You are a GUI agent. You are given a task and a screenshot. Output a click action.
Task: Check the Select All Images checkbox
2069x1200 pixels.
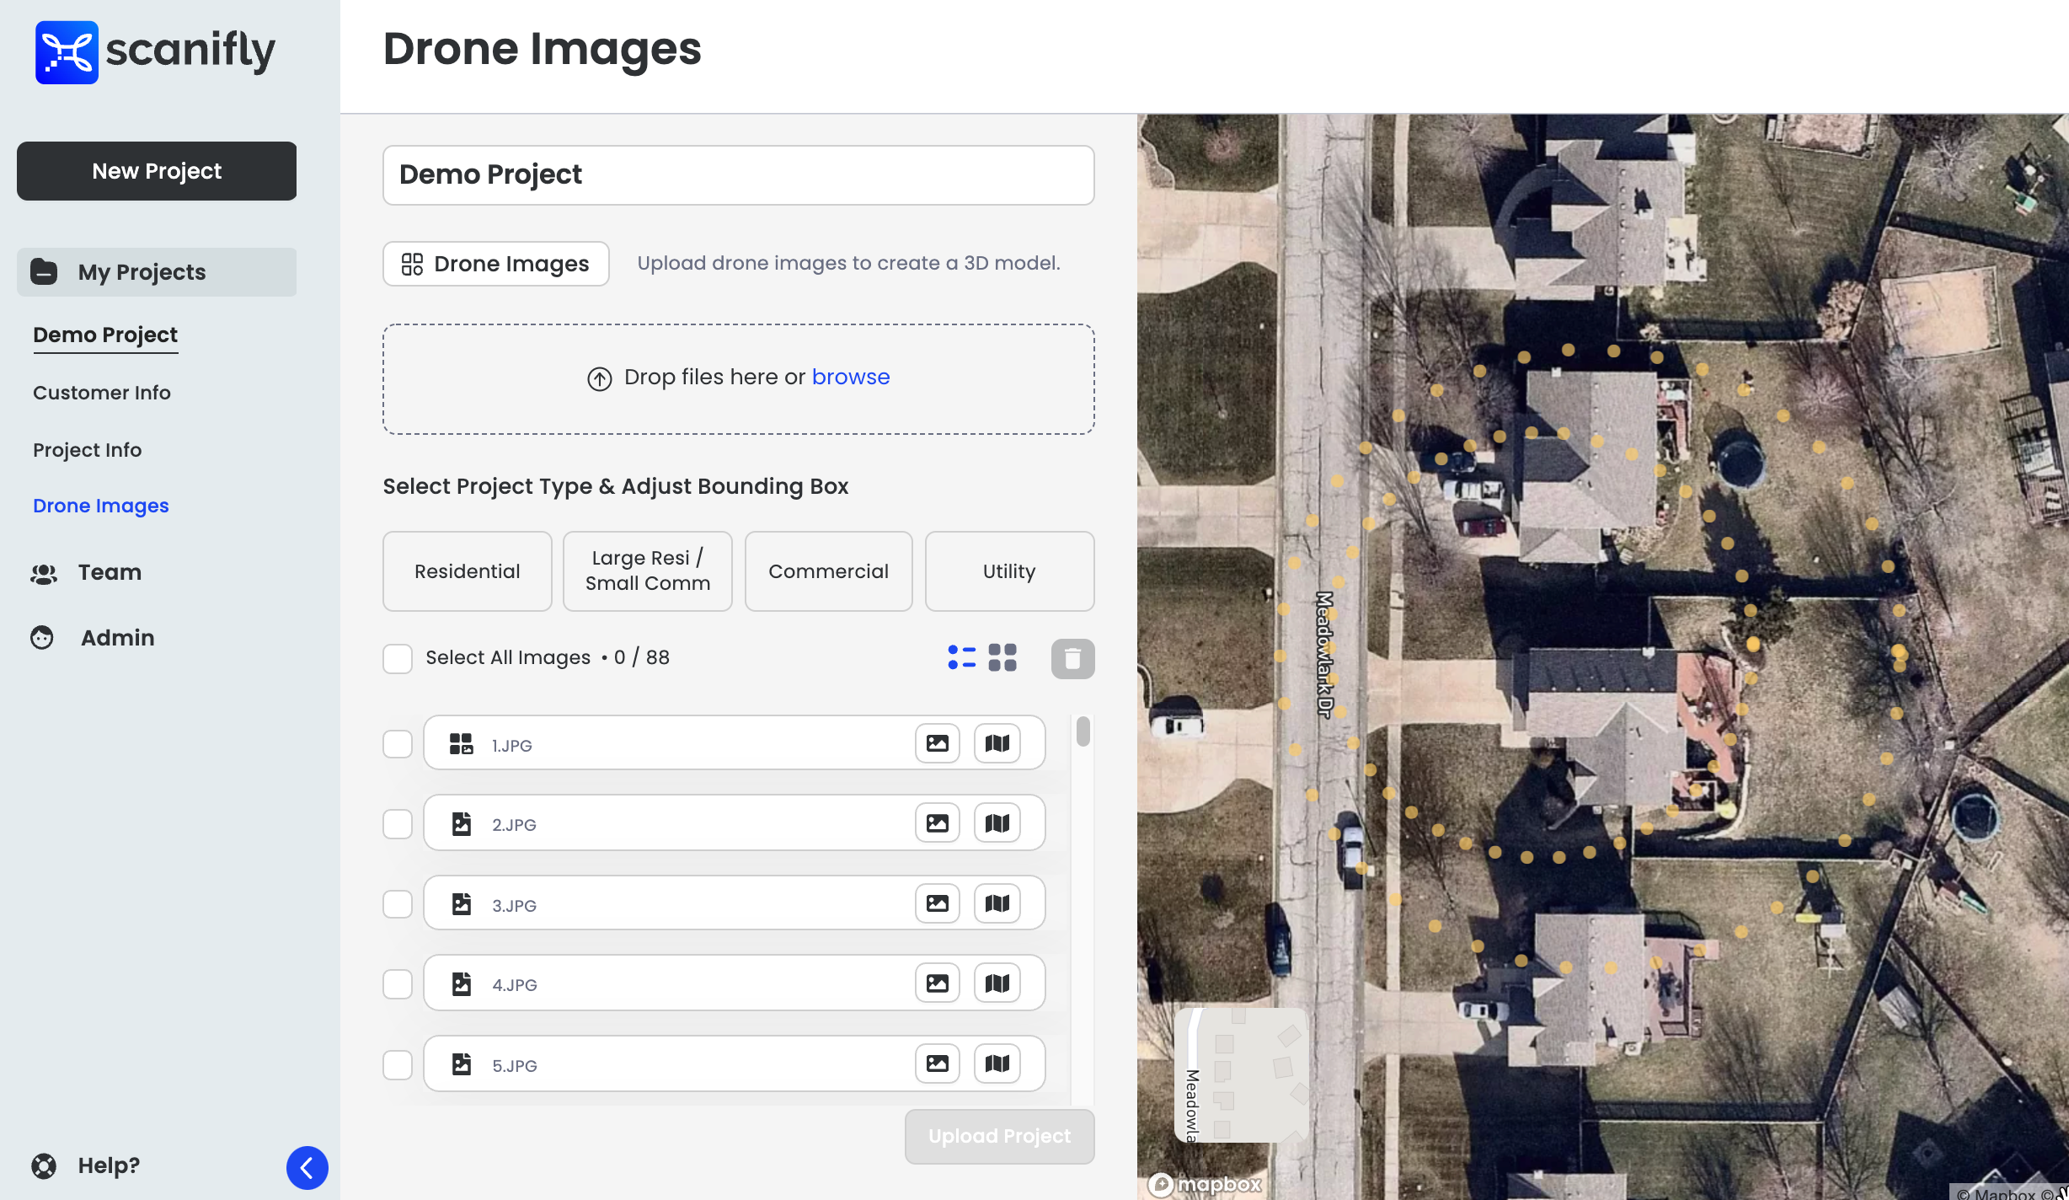pos(398,658)
